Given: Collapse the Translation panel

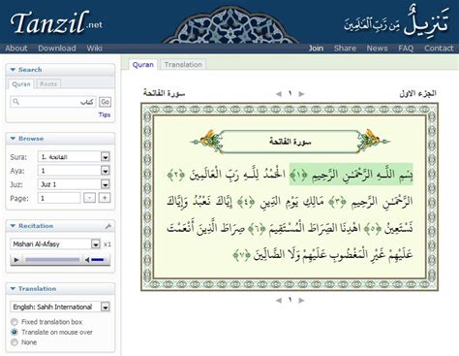Looking at the screenshot, I should (13, 288).
